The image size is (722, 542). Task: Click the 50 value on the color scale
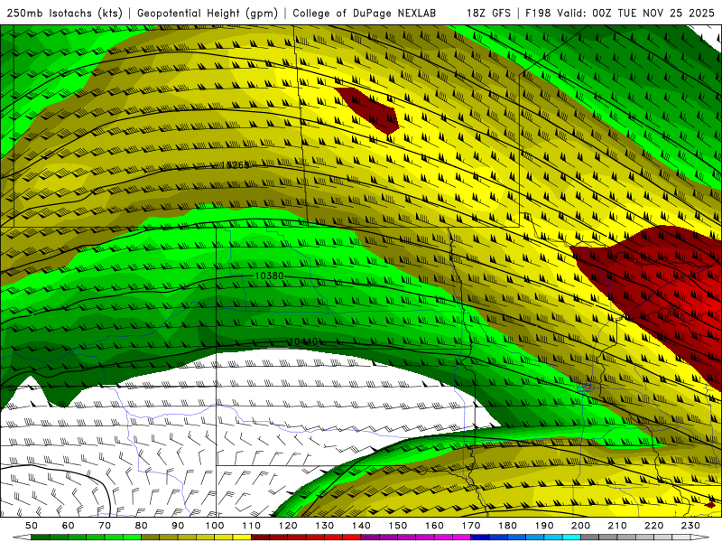[31, 526]
